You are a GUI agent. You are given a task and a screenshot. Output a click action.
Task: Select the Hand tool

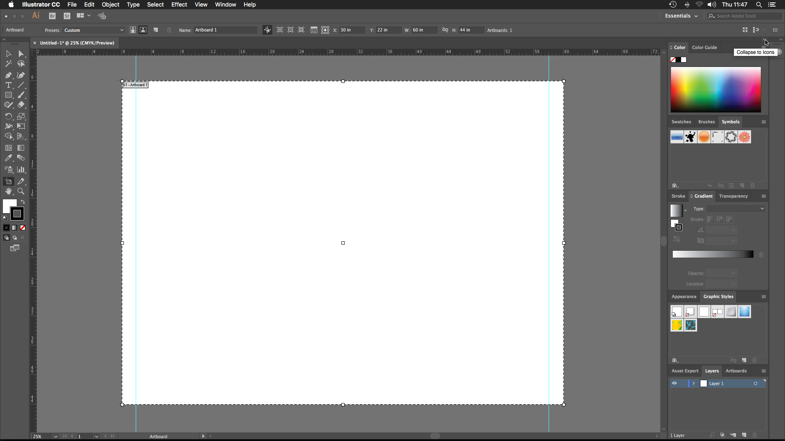9,191
